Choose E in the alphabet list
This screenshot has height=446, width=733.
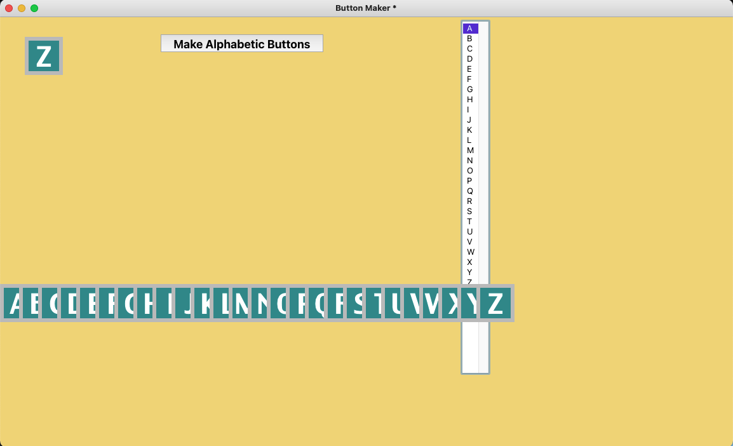470,69
